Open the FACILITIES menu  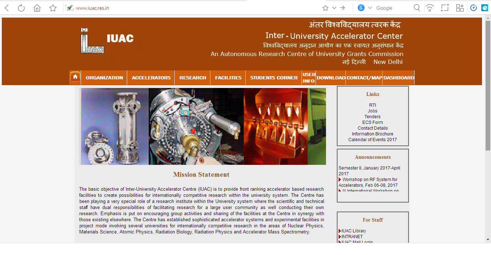(228, 78)
